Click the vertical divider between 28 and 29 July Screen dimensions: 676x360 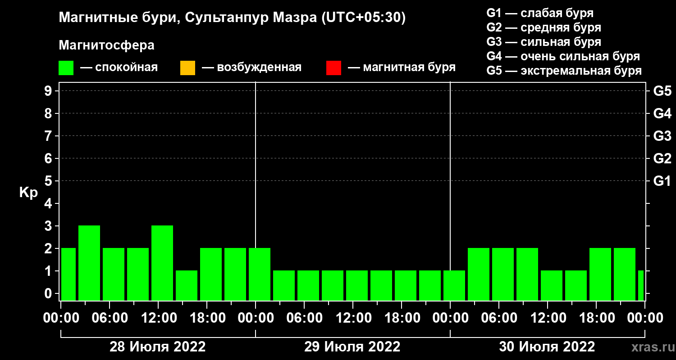pyautogui.click(x=256, y=191)
